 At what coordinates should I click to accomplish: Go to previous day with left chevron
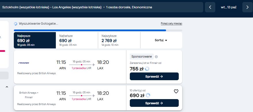point(210,7)
